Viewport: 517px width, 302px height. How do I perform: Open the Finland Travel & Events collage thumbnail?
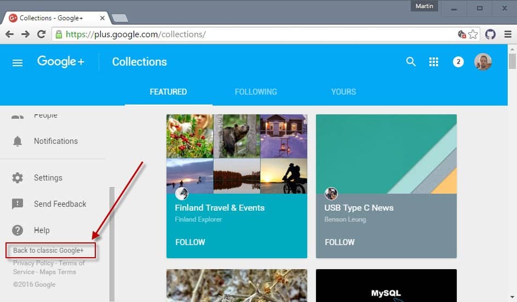237,154
